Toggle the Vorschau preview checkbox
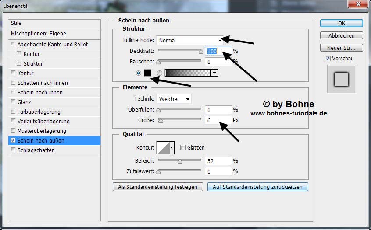 pos(328,59)
